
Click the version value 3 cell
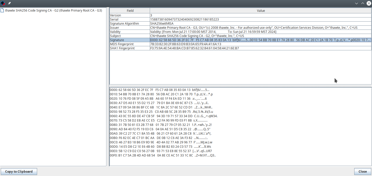261,15
